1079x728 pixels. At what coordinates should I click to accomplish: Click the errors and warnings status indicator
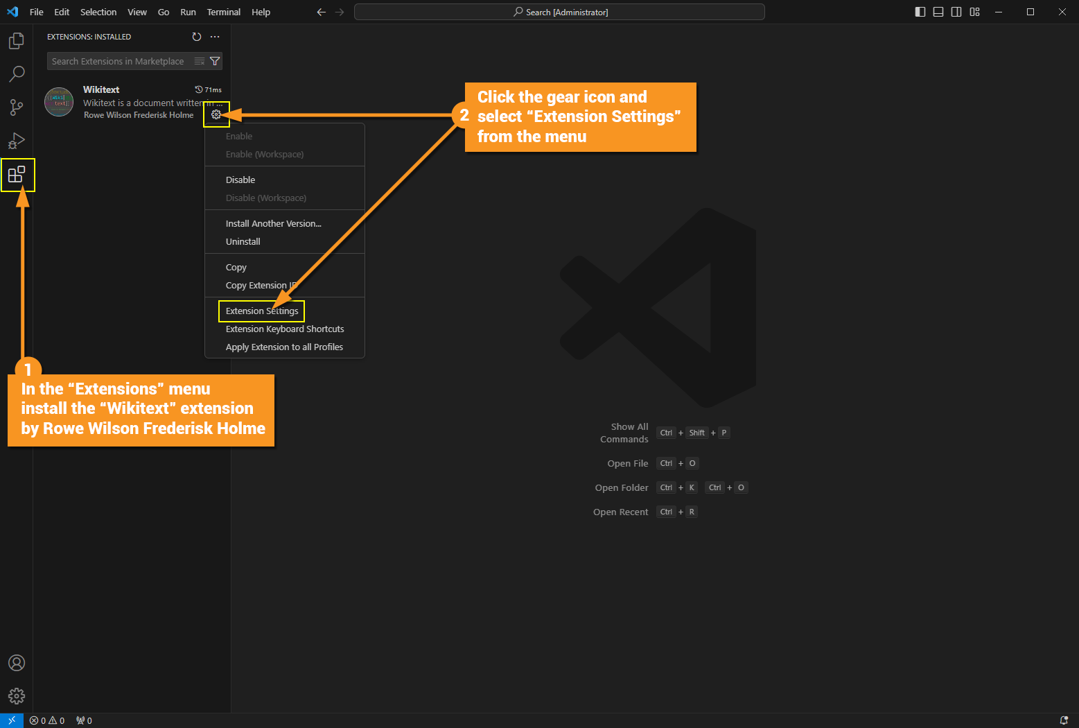pos(47,720)
